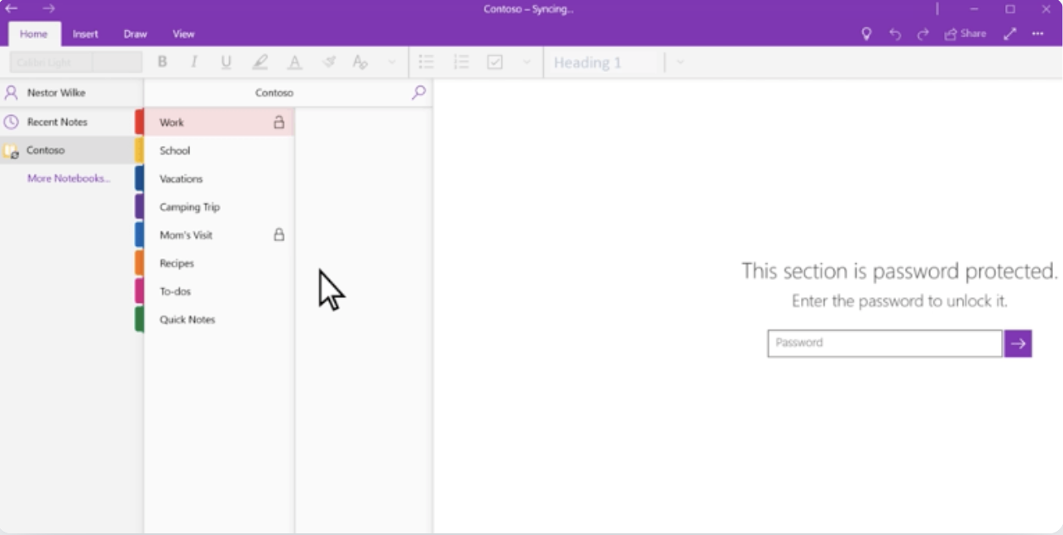Open the Nestor Wilke account entry
Image resolution: width=1063 pixels, height=535 pixels.
71,92
